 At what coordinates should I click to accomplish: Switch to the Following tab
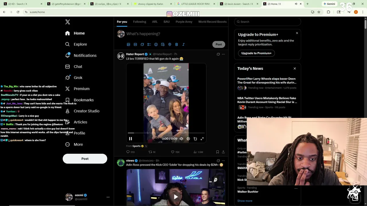[140, 22]
